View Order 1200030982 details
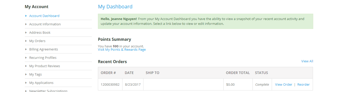Image resolution: width=337 pixels, height=92 pixels. coord(284,84)
